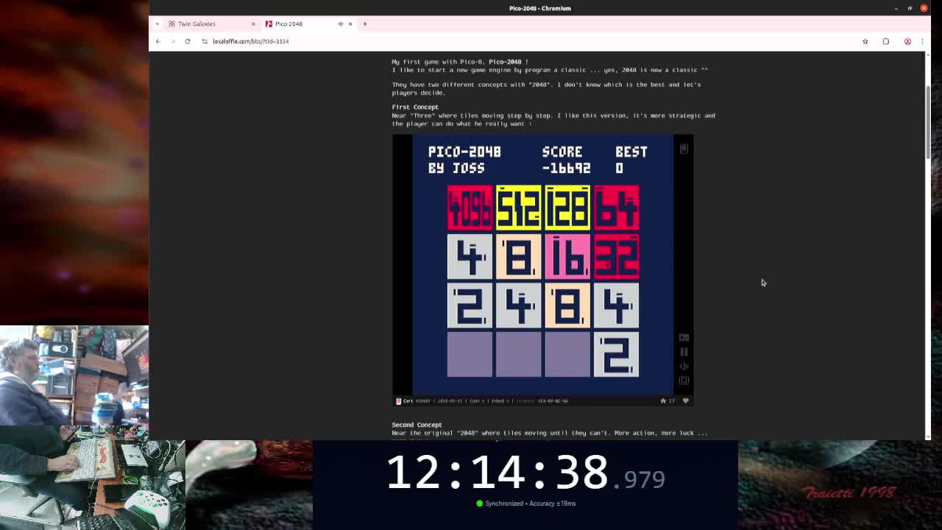Mute the Pico-2048 tab audio icon
The image size is (942, 530).
click(340, 24)
